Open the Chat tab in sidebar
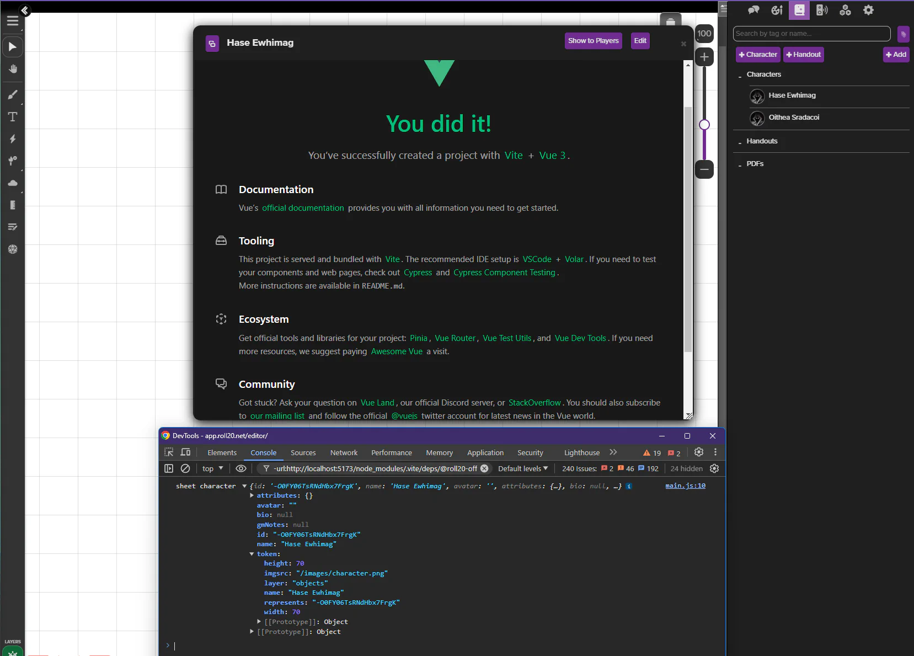This screenshot has width=914, height=656. (753, 10)
